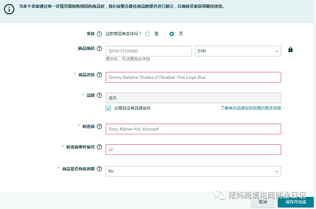Click the help icon beside 制造商零件编号
This screenshot has height=209, width=316.
click(99, 147)
